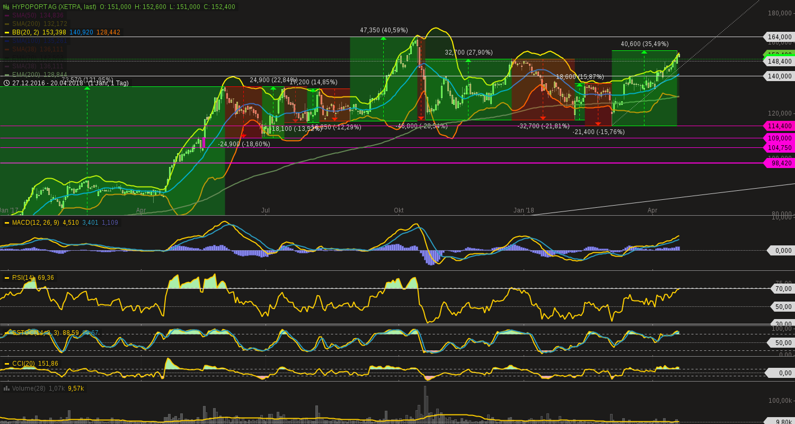795x424 pixels.
Task: Open the SSTOC(14, 3, 3) indicator label
Action: point(36,333)
